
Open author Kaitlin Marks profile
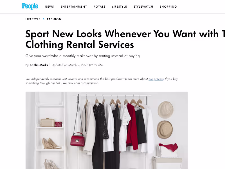click(x=39, y=65)
